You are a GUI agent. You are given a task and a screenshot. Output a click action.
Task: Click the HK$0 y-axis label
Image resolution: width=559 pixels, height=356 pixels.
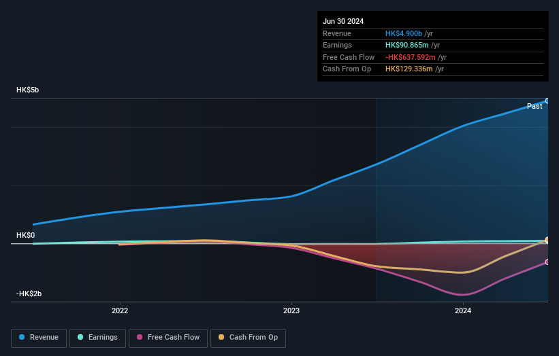(x=26, y=235)
